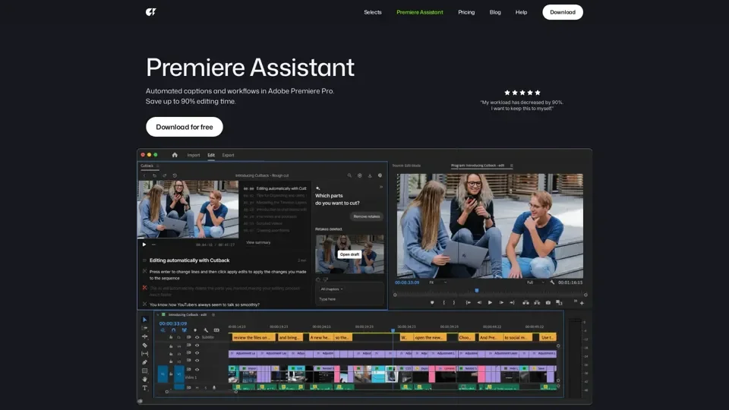Select the Razor tool
Image resolution: width=729 pixels, height=410 pixels.
(x=144, y=345)
